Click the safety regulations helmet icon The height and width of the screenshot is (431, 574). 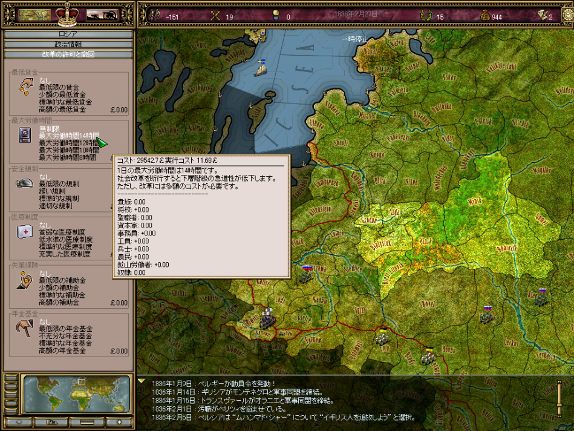[x=25, y=183]
